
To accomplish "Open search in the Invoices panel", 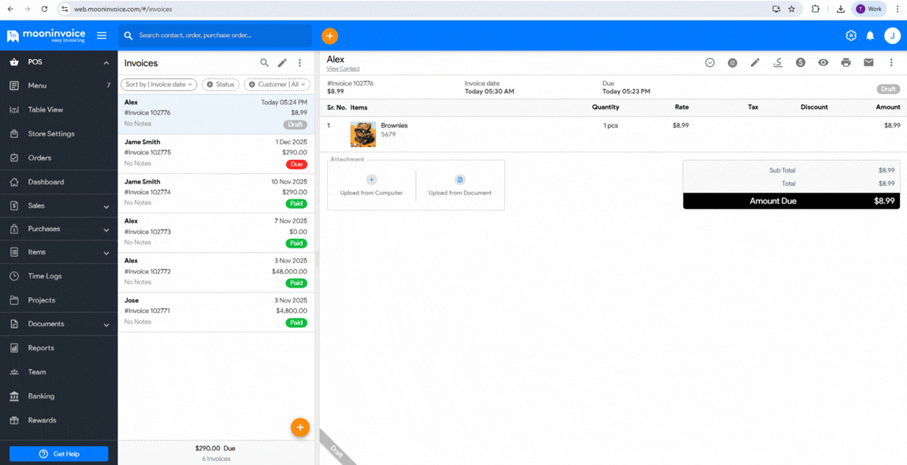I will tap(265, 62).
